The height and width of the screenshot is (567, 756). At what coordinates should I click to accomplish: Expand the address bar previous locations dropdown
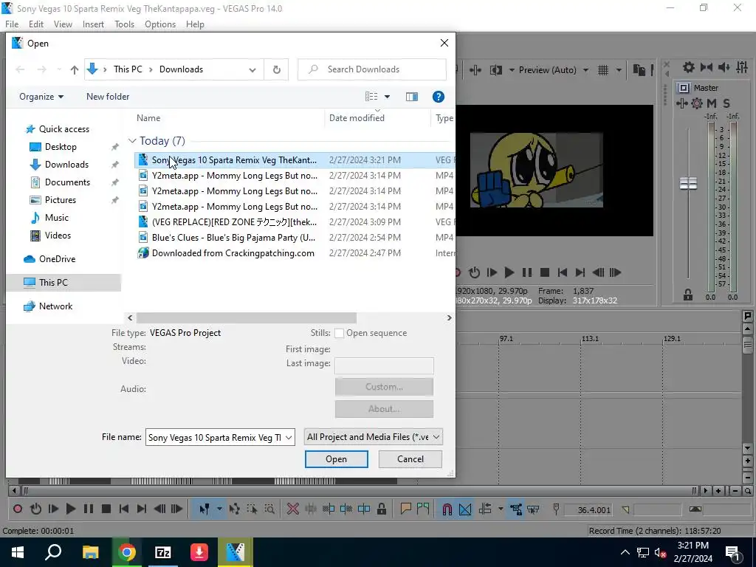(x=252, y=70)
